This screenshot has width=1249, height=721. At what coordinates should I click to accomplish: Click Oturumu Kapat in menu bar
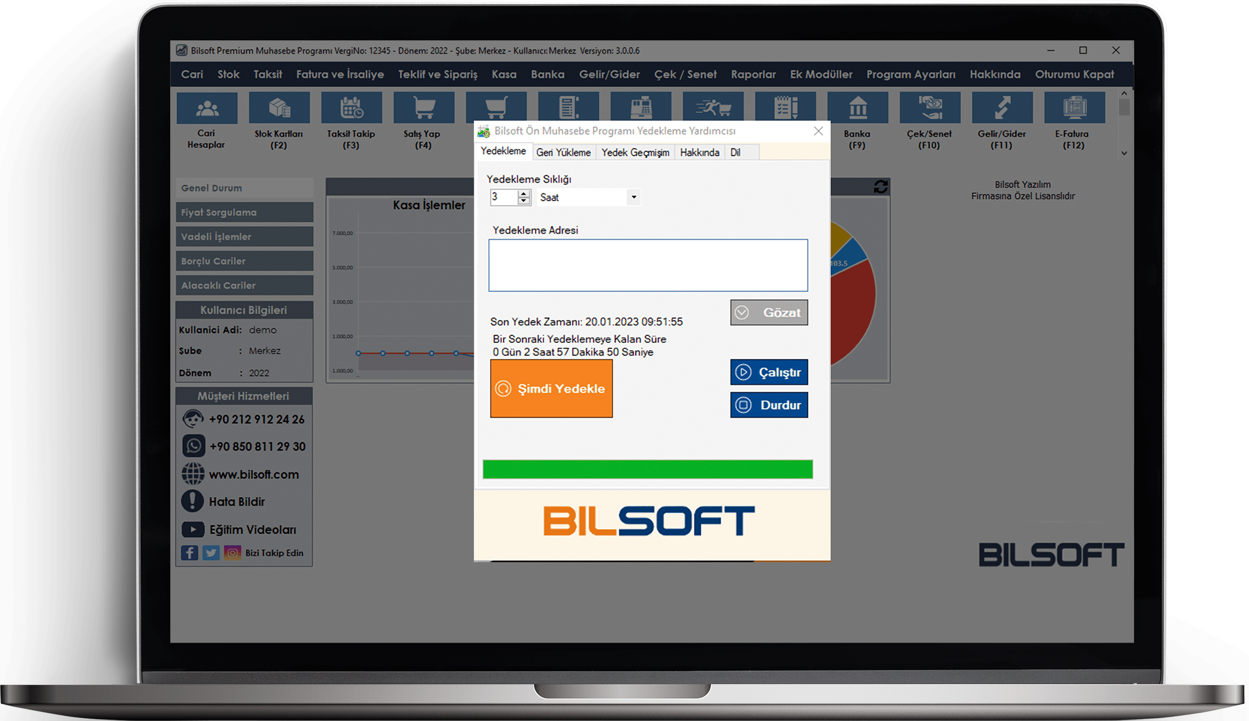(x=1074, y=74)
